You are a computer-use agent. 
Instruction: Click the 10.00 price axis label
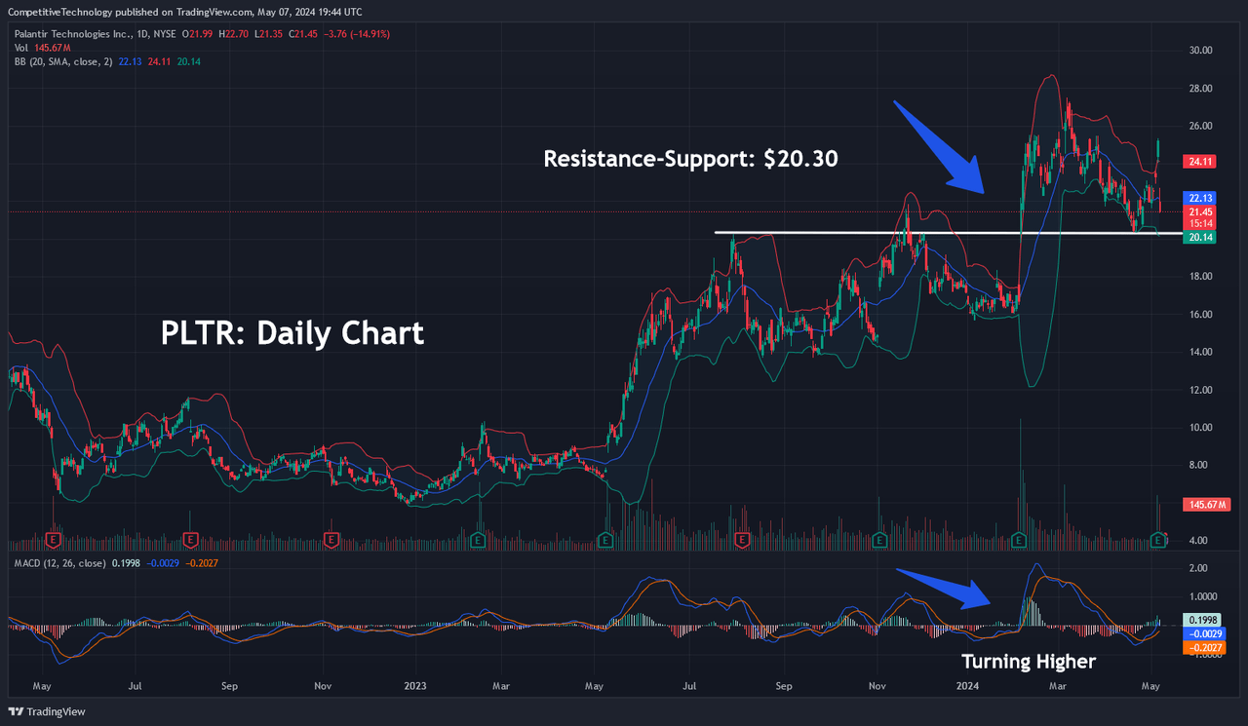pos(1199,427)
